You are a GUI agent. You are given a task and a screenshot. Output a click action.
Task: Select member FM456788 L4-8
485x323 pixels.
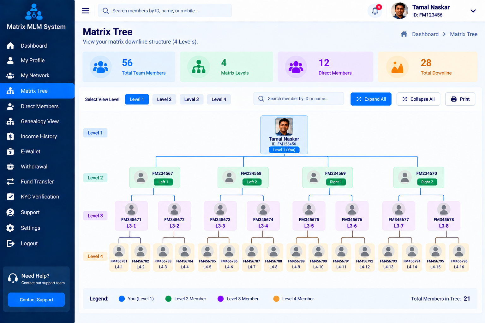coord(273,257)
